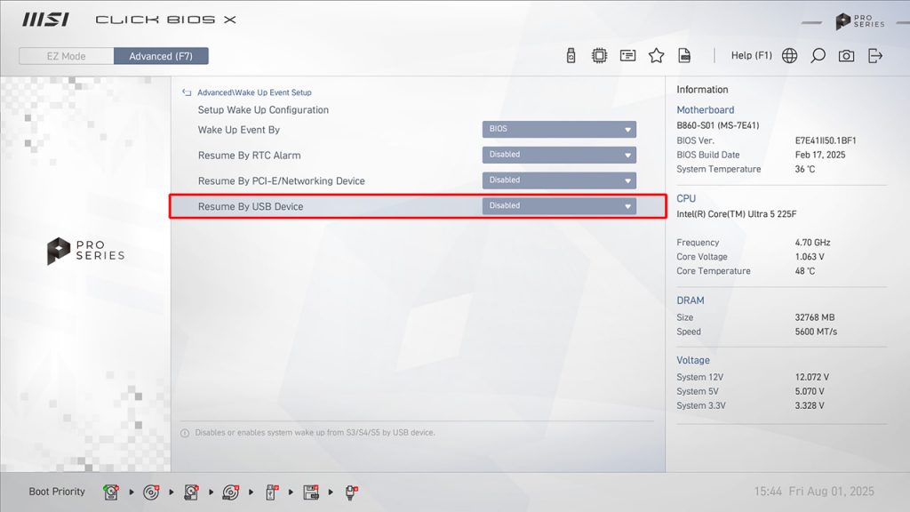Open Resume By PCI-E/Networking Device dropdown
Viewport: 910px width, 512px height.
[559, 180]
